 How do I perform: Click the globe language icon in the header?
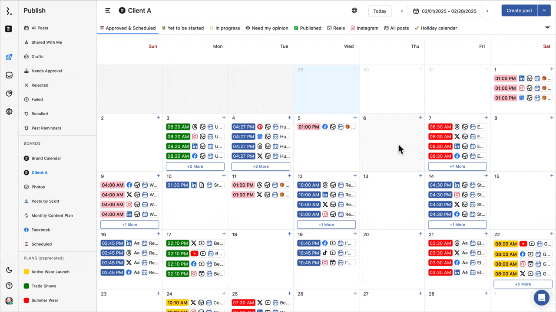coord(354,10)
